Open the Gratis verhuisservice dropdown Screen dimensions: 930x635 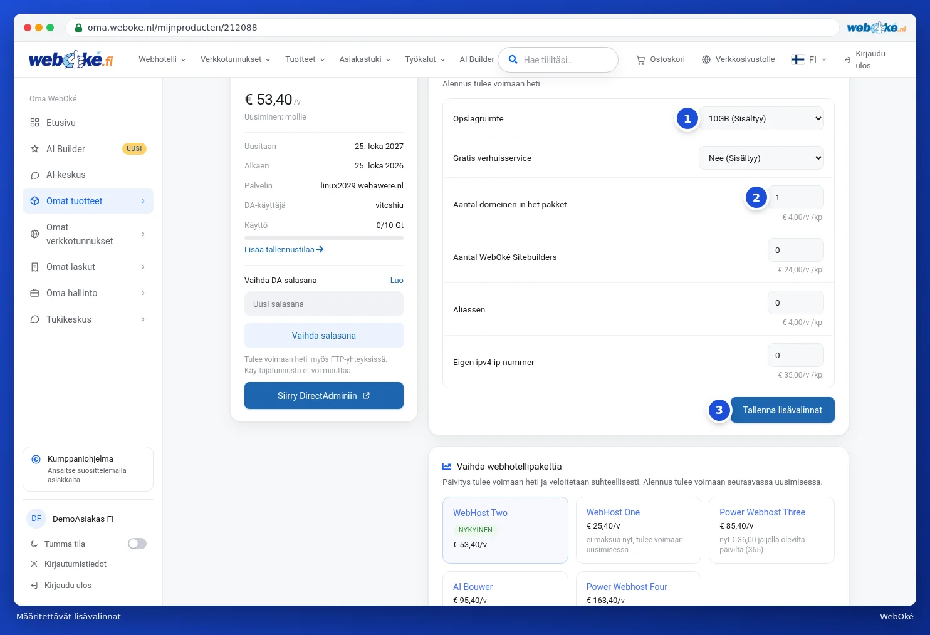[761, 158]
